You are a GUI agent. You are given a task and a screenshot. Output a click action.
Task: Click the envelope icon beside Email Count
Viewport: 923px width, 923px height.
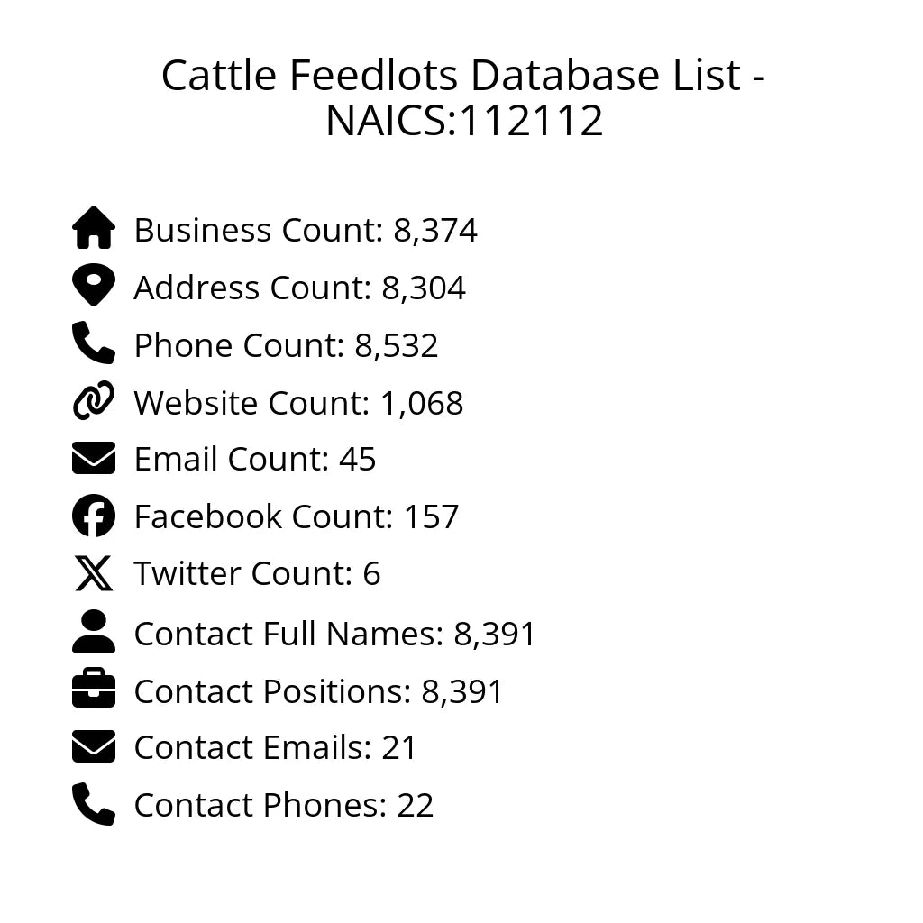pyautogui.click(x=94, y=458)
